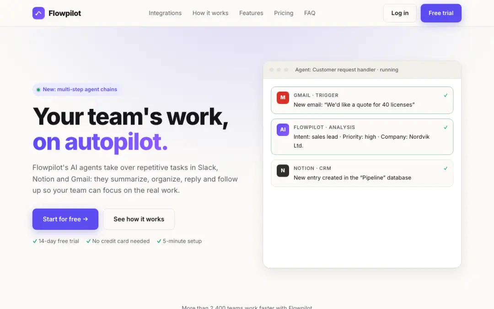Click the Flowpilot AI purple icon
The image size is (494, 309).
click(x=283, y=130)
